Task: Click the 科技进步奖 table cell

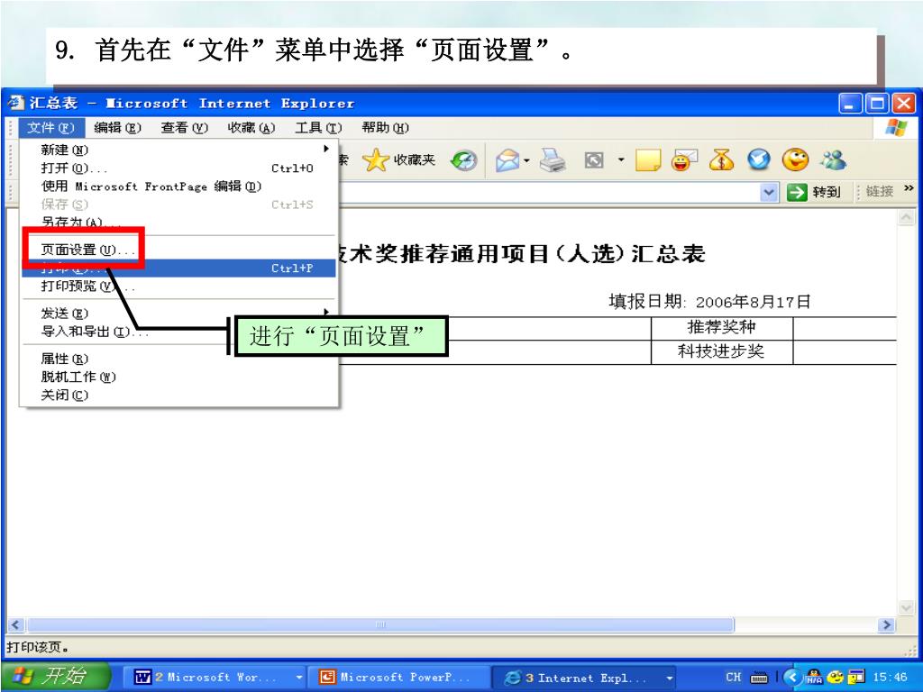Action: [x=722, y=352]
